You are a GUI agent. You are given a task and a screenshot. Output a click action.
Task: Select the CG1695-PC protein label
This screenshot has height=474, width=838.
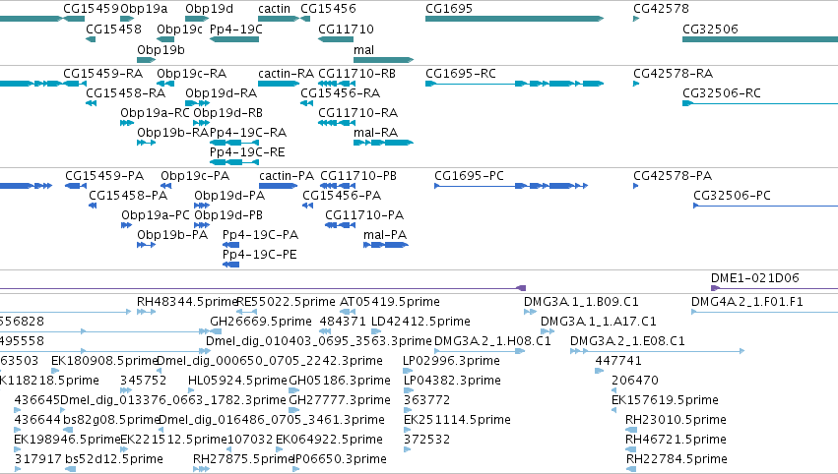click(x=470, y=176)
